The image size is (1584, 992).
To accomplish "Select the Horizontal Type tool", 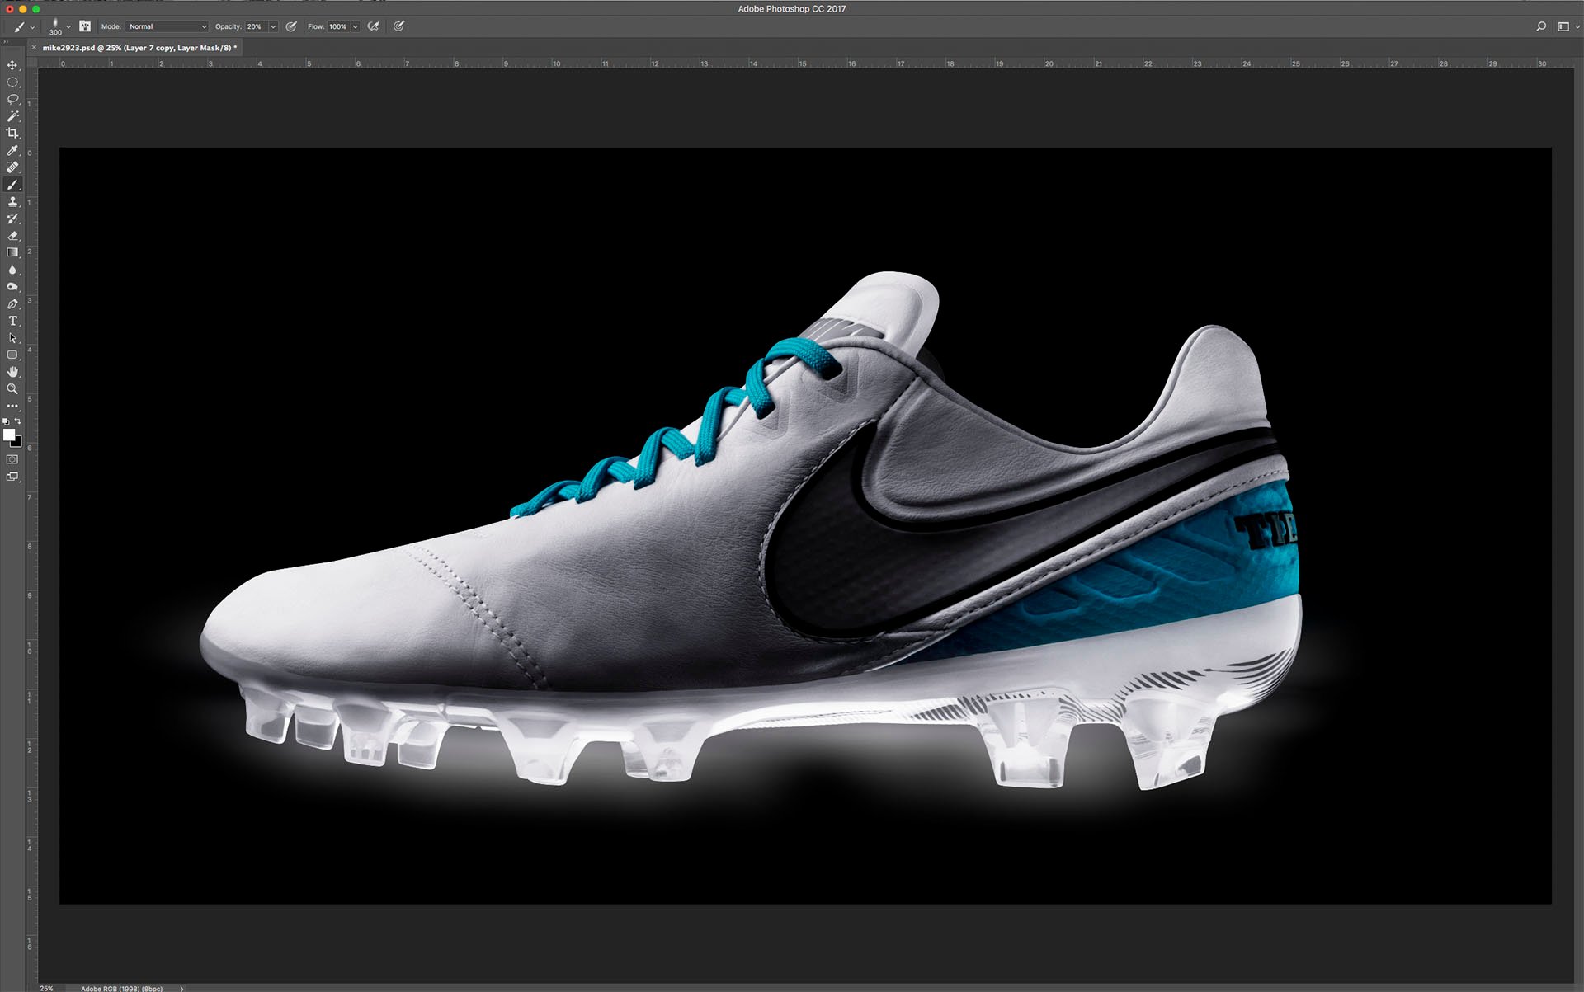I will point(12,321).
